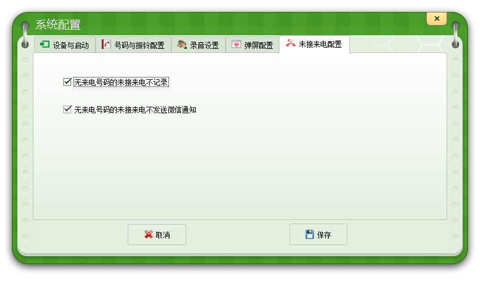Click the red missed-call icon on 未接来电配置 tab

[290, 44]
